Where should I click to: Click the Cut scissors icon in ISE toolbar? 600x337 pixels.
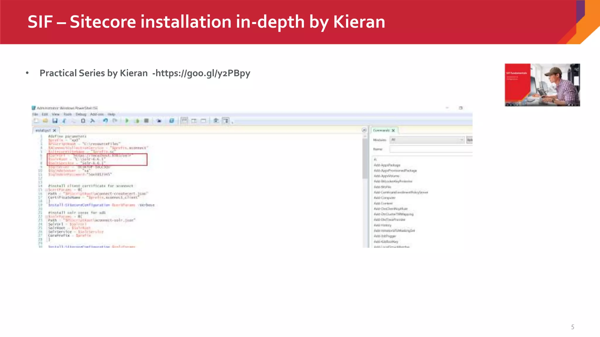pos(64,121)
